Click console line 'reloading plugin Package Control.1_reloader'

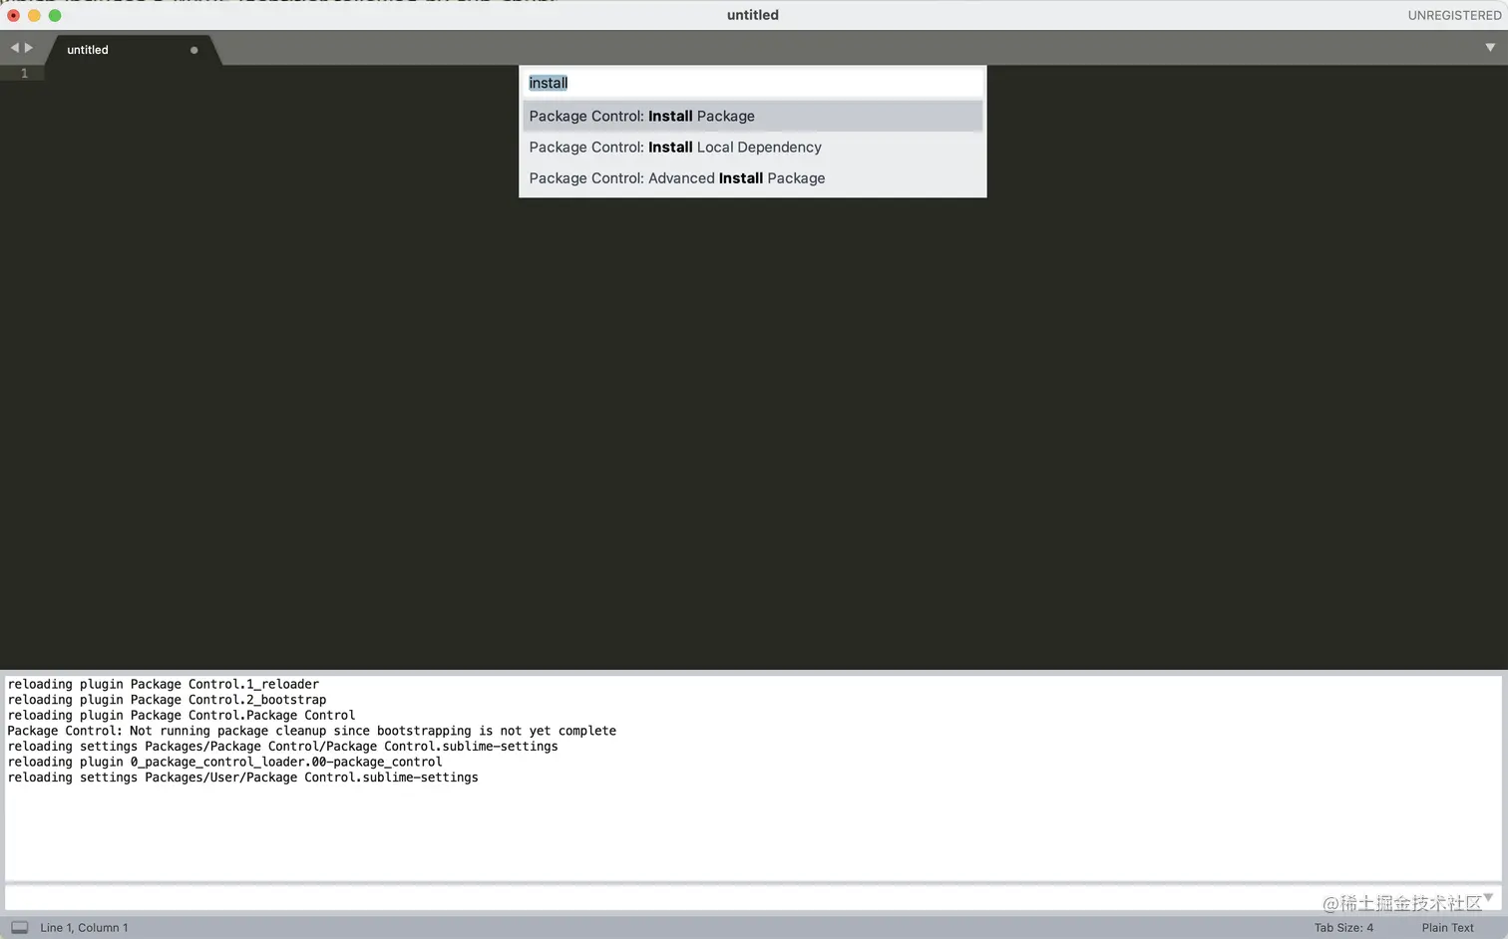point(164,684)
